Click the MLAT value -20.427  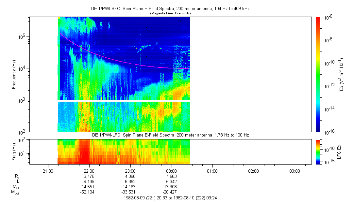172,192
